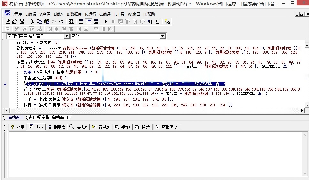This screenshot has width=309, height=180.
Task: Expand the 窗口程序集_启动窗口 dropdown
Action: 66,36
